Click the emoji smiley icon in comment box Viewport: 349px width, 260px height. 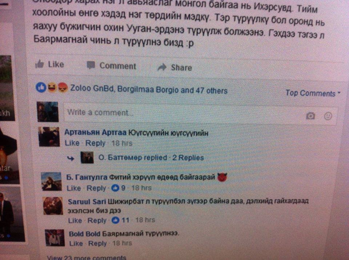pos(328,116)
